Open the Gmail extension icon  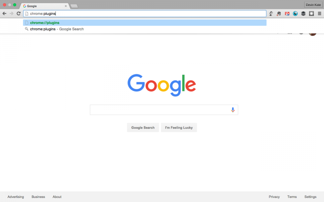[287, 14]
